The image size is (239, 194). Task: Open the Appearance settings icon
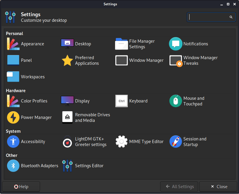(13, 44)
